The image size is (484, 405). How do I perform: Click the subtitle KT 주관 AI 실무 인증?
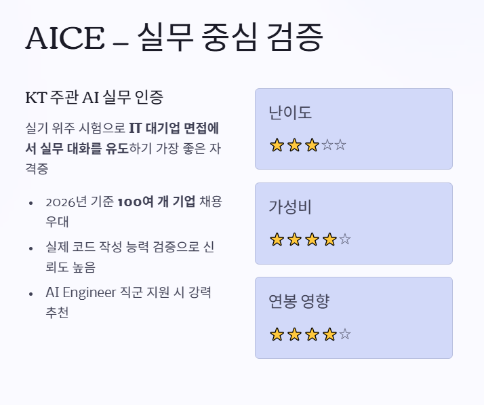[94, 97]
